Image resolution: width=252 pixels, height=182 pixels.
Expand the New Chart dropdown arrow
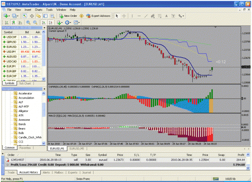(9, 16)
